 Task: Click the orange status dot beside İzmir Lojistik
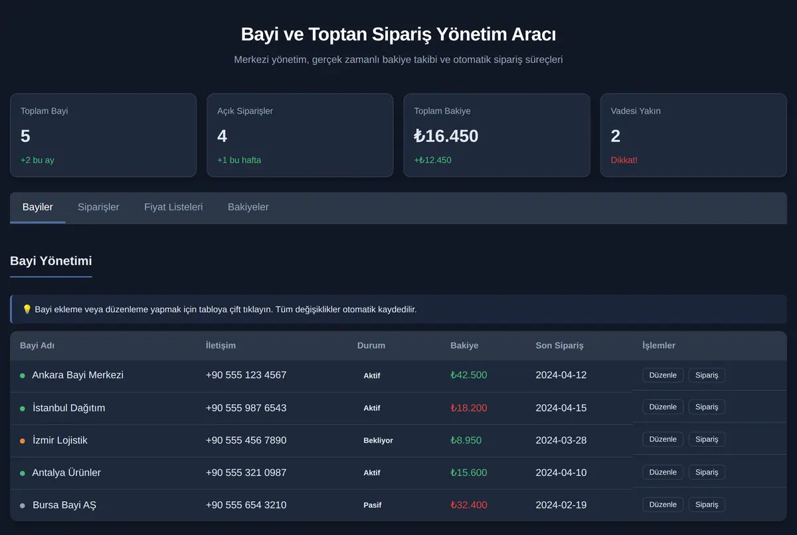tap(23, 441)
